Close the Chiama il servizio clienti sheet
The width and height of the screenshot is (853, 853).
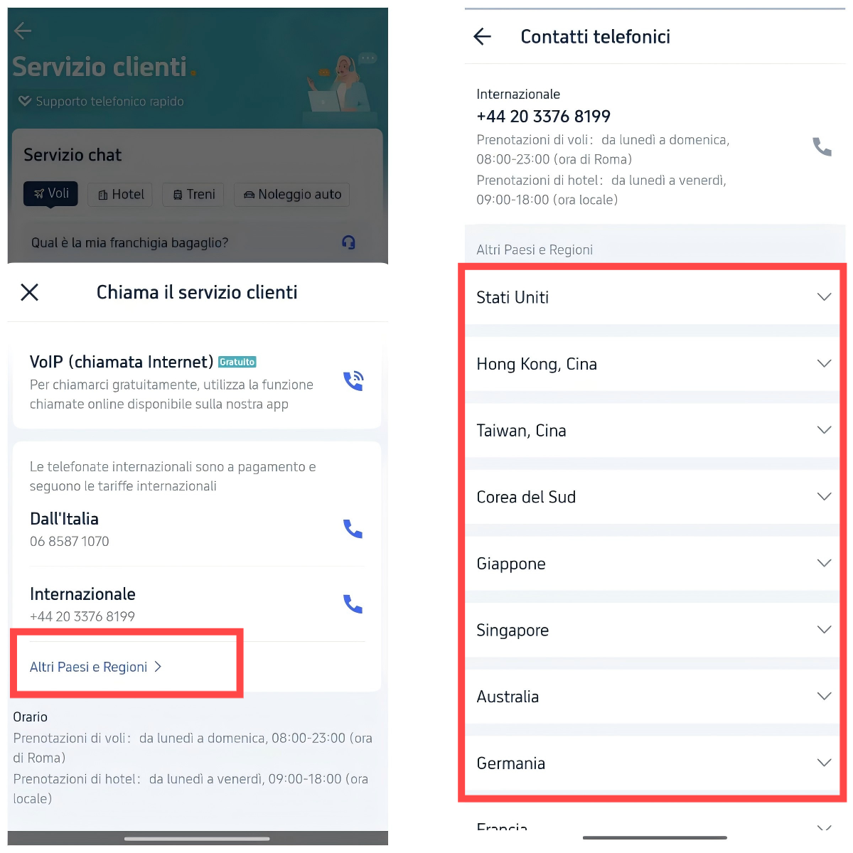coord(30,292)
